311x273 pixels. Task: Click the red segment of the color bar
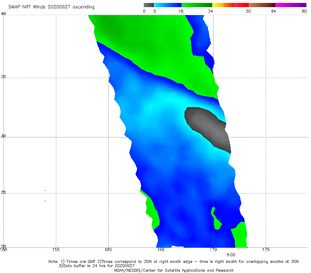241,5
